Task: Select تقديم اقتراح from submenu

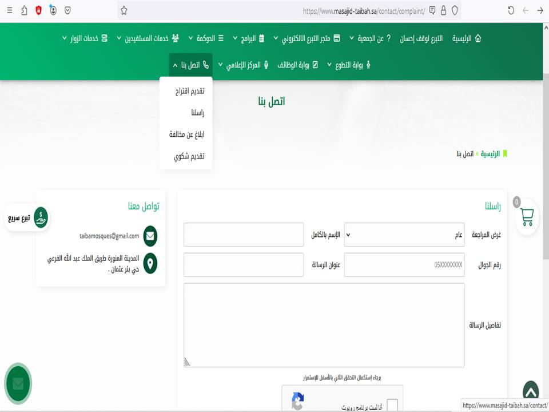Action: pos(189,91)
